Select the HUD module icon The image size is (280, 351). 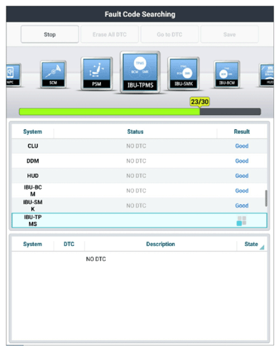[x=267, y=75]
